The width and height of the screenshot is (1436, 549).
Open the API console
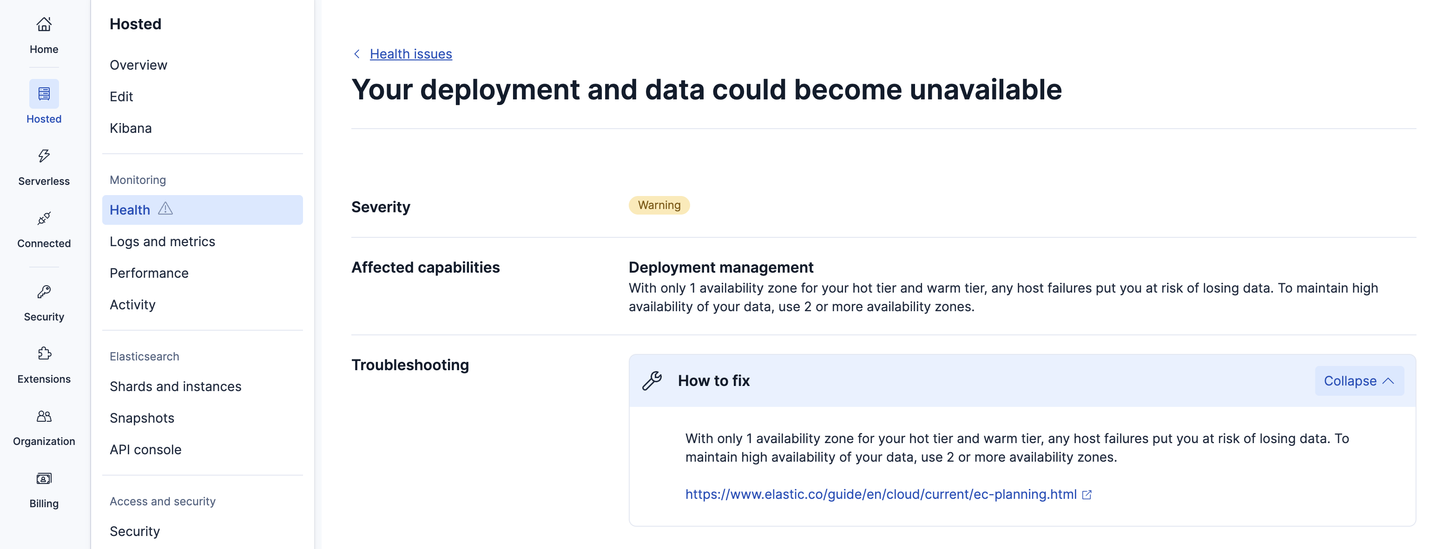pos(145,449)
